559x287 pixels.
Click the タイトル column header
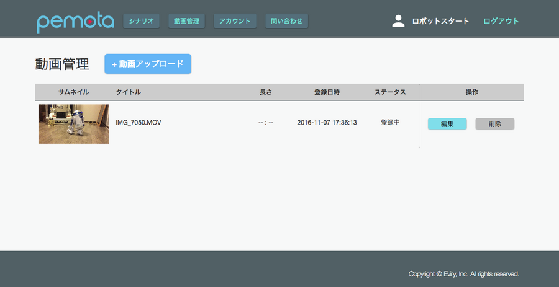coord(128,92)
